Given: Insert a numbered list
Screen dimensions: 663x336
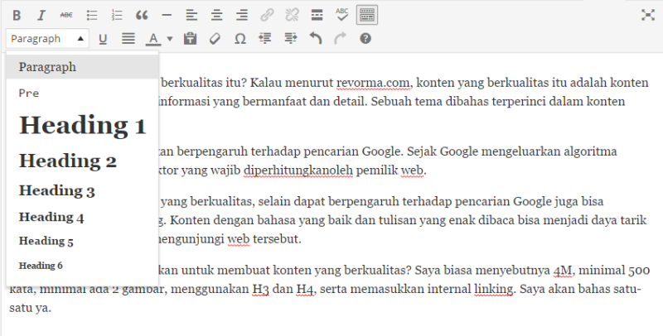Looking at the screenshot, I should coord(117,16).
